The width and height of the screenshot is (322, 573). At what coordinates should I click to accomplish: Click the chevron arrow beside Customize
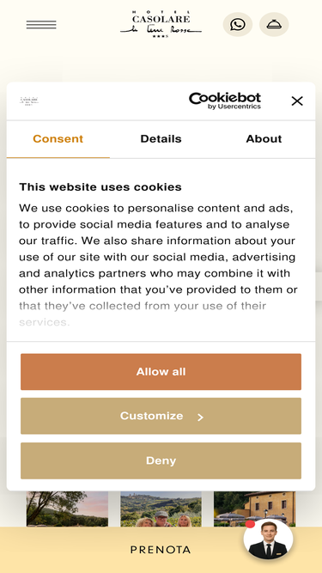point(200,418)
